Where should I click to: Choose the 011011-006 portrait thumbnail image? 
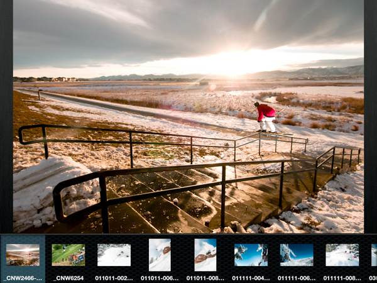pos(160,255)
